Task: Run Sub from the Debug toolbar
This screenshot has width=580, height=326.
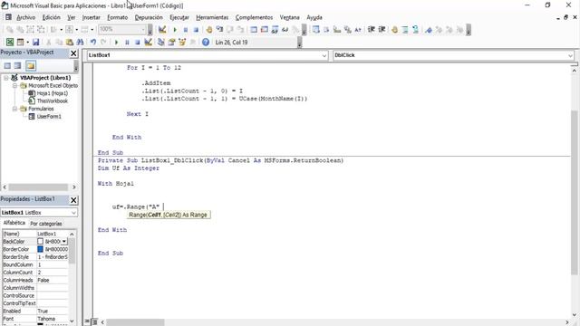Action: point(175,30)
